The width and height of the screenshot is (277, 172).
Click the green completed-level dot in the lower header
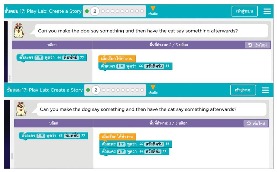coord(88,90)
